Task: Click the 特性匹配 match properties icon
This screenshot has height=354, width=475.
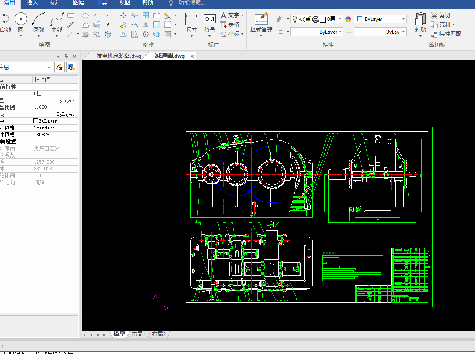Action: pos(434,34)
